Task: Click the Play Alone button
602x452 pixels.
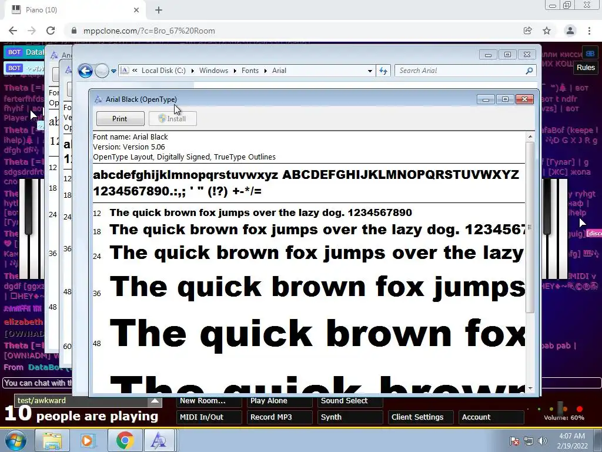Action: tap(279, 401)
